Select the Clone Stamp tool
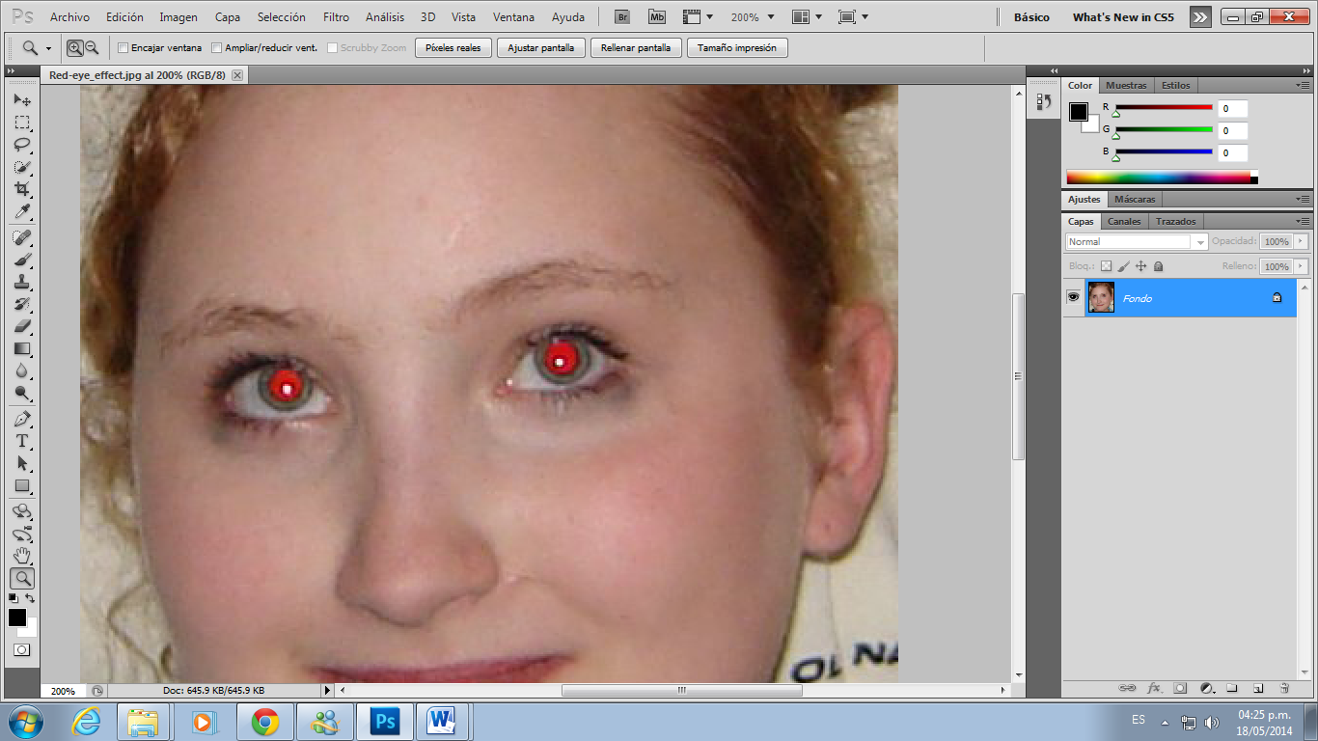 [22, 282]
